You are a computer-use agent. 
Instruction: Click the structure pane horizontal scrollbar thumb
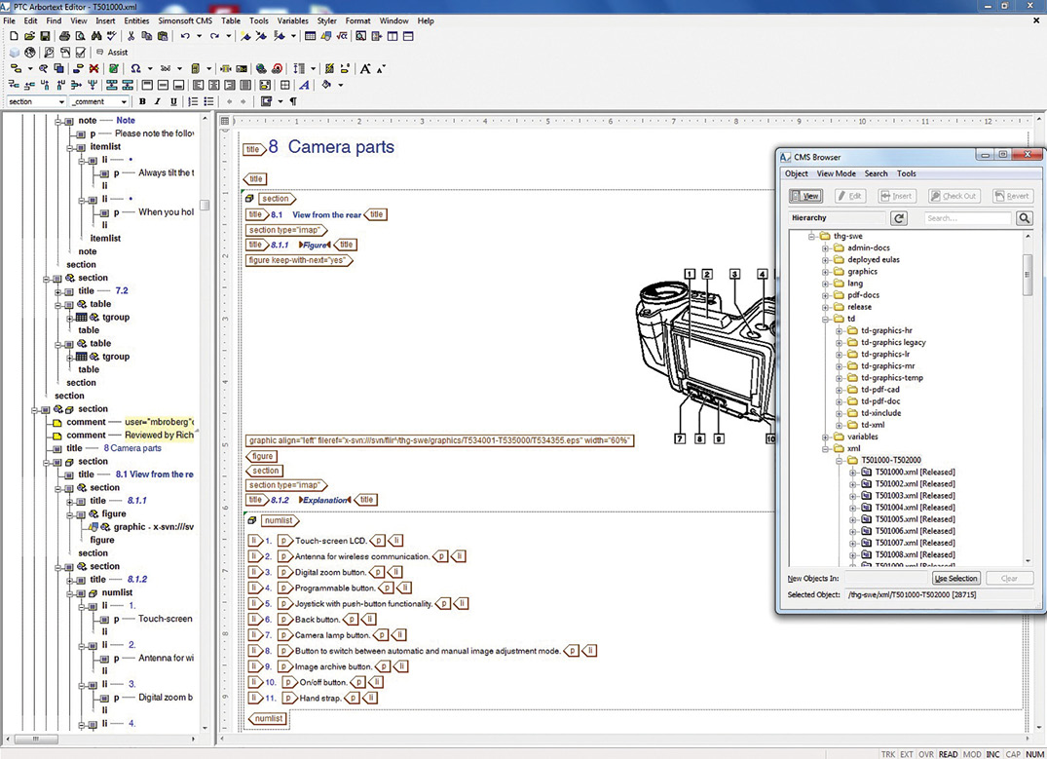[x=35, y=739]
